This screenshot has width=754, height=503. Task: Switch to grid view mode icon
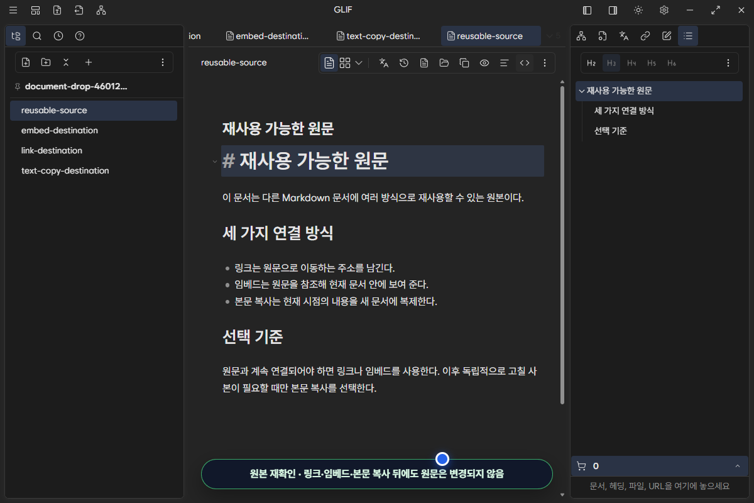tap(345, 63)
